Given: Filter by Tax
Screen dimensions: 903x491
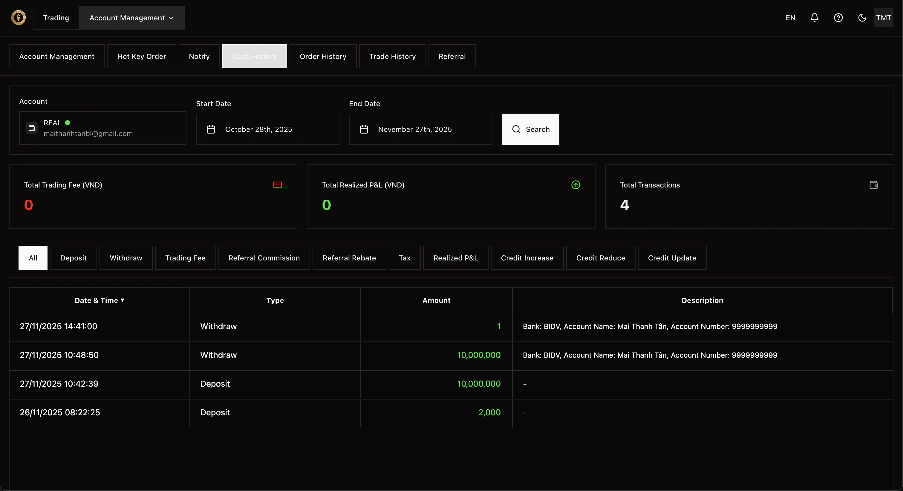Looking at the screenshot, I should [x=405, y=258].
